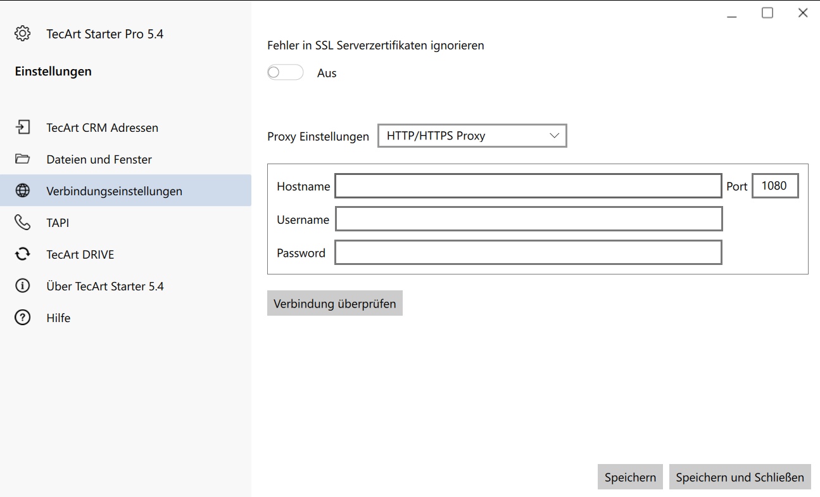
Task: Open Dateien und Fenster settings
Action: pos(125,159)
